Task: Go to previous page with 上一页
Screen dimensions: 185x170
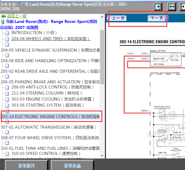Action: click(x=118, y=18)
